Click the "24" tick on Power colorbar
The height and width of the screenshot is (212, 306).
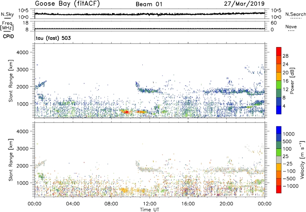point(285,64)
